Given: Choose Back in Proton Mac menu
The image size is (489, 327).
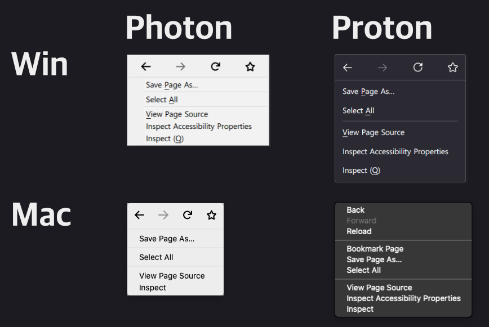Looking at the screenshot, I should tap(355, 210).
